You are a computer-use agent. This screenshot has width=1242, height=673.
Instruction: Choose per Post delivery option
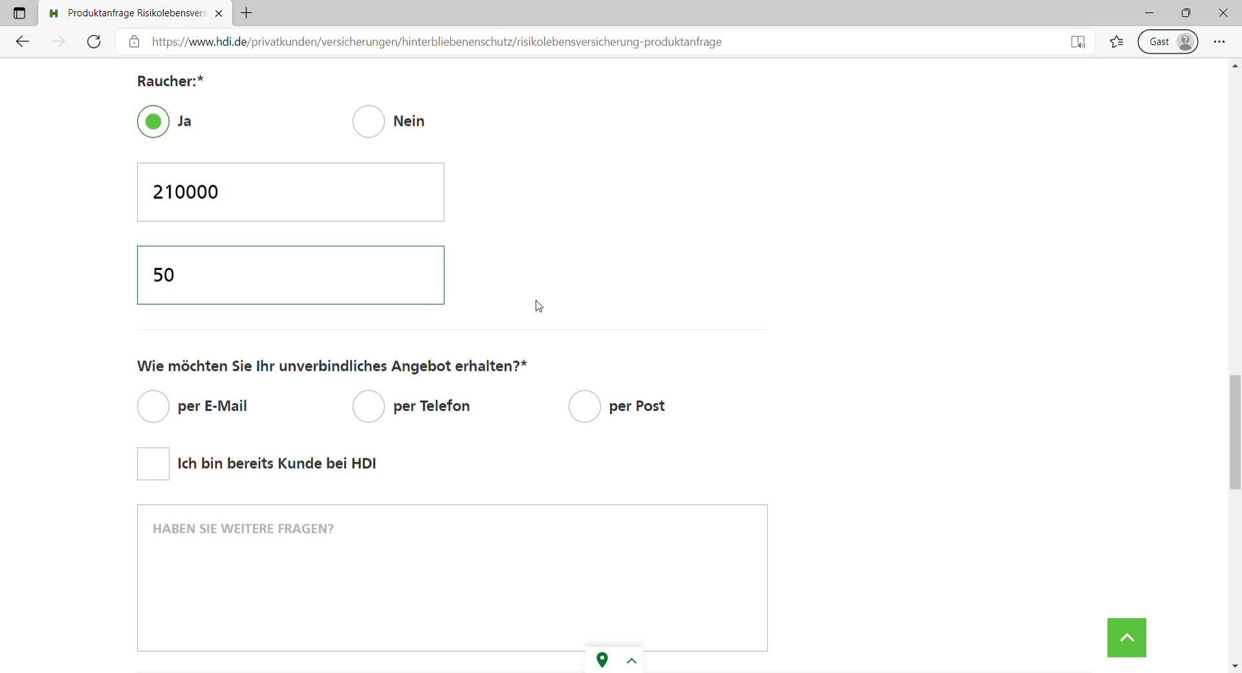584,406
